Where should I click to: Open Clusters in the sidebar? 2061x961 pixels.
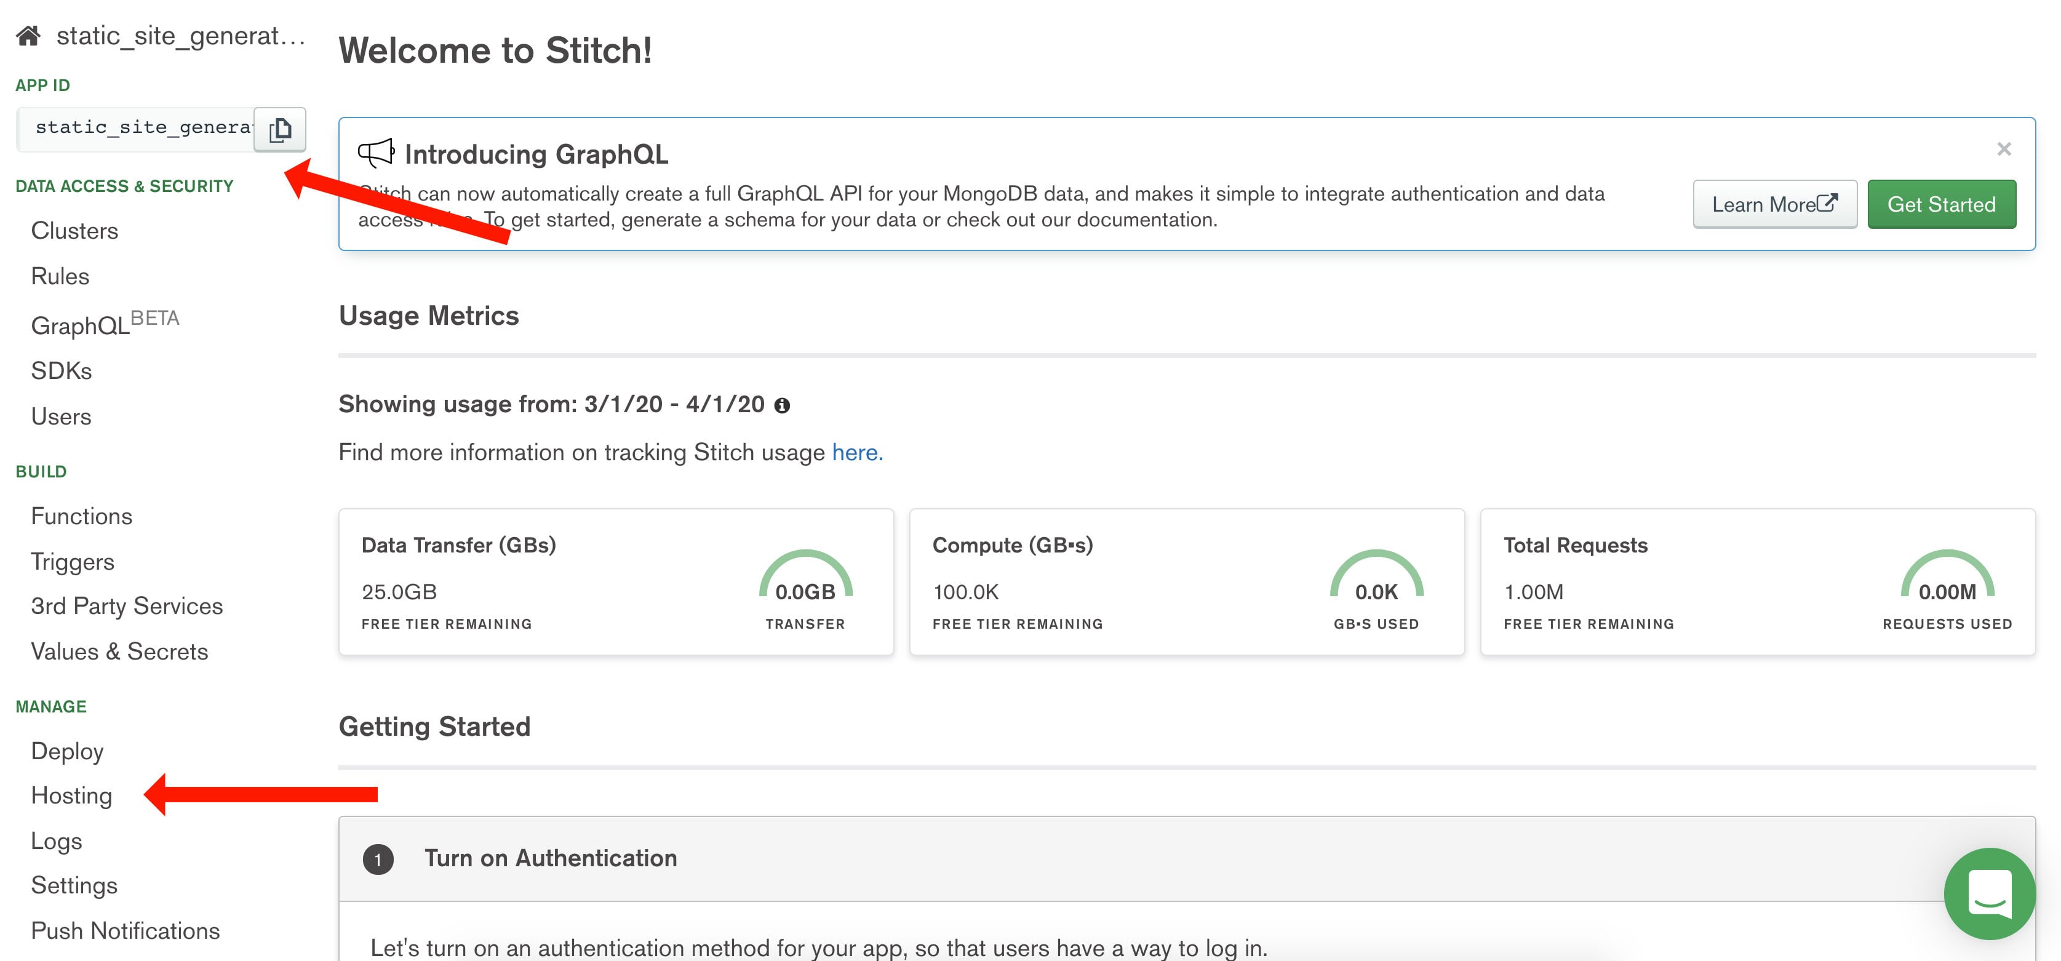74,231
